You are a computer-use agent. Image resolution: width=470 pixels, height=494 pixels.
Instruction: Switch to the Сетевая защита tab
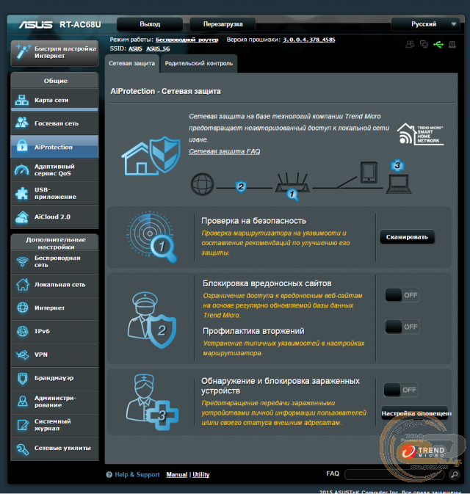131,63
